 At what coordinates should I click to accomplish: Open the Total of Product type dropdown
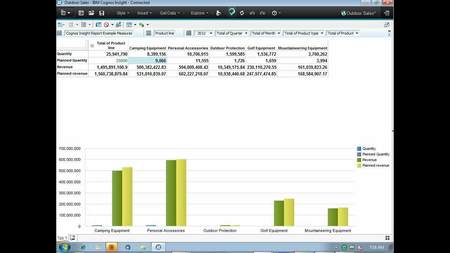pos(303,33)
